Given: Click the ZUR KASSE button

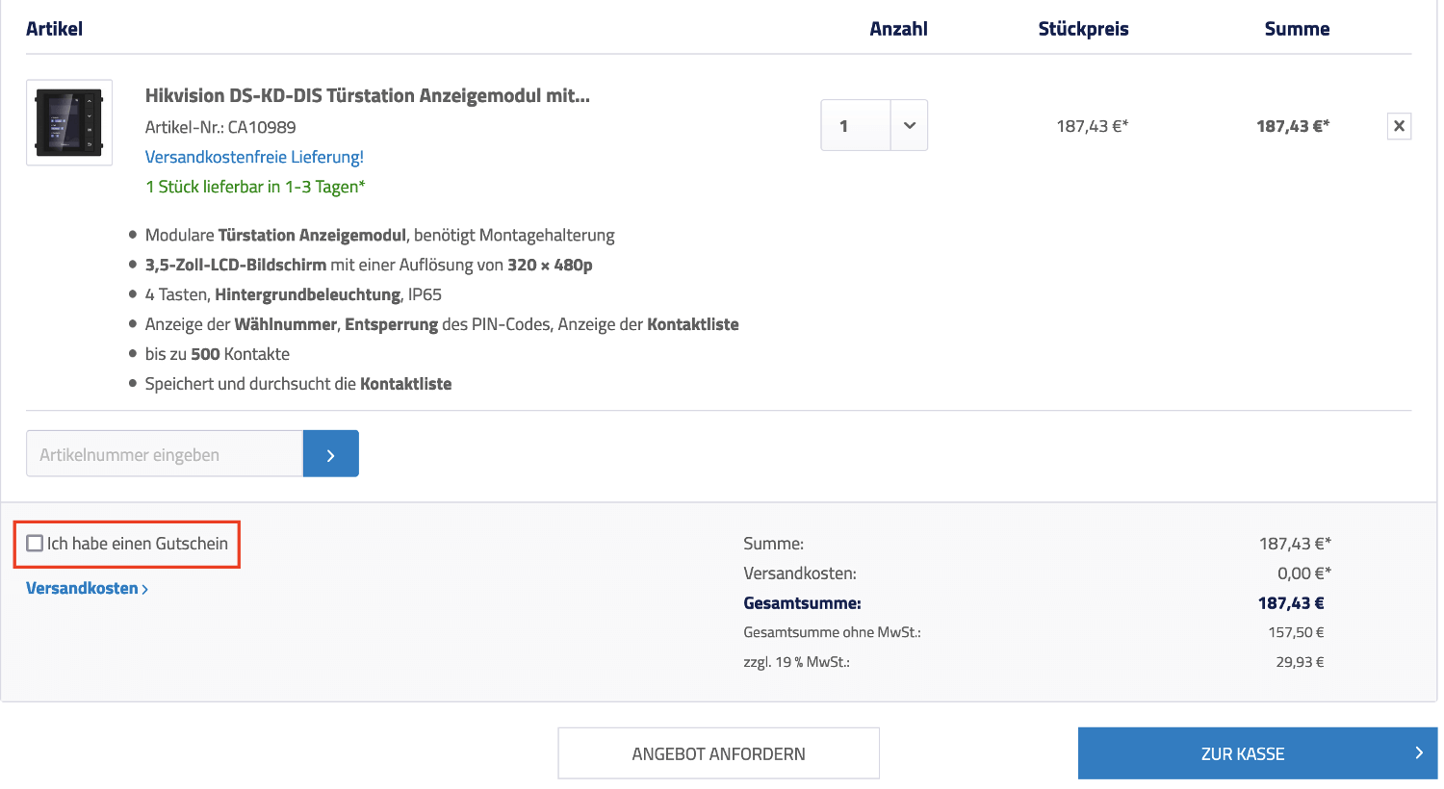Looking at the screenshot, I should point(1257,753).
